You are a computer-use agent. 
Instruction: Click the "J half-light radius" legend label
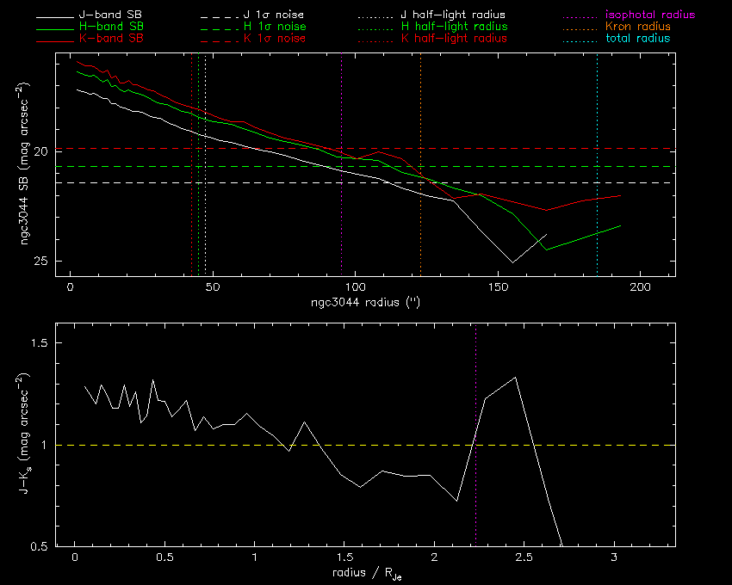453,15
